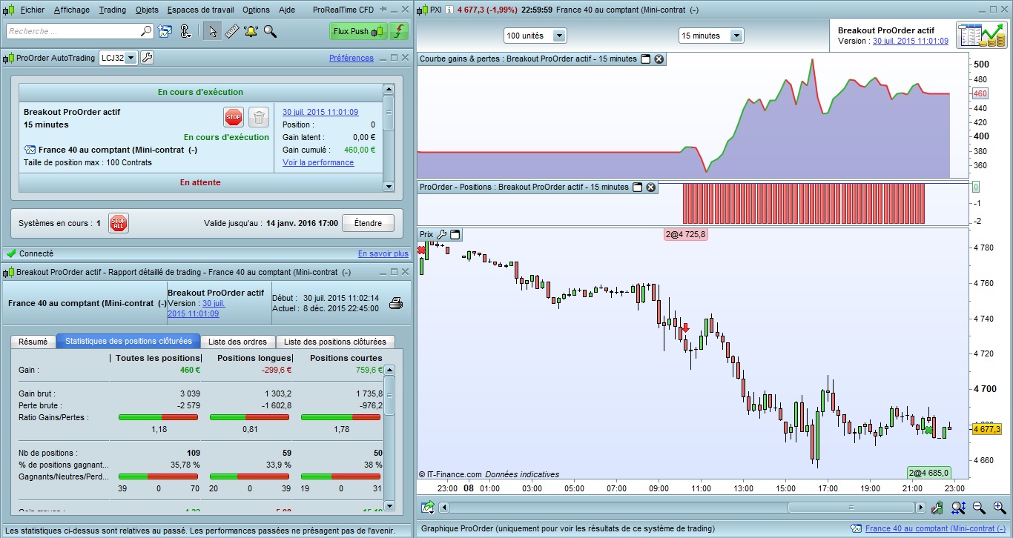
Task: Open the alerts bell icon
Action: pyautogui.click(x=251, y=31)
